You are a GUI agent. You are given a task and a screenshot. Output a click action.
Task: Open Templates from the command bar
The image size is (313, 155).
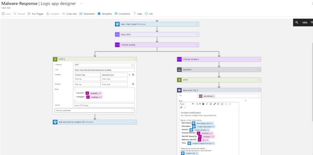(x=104, y=14)
